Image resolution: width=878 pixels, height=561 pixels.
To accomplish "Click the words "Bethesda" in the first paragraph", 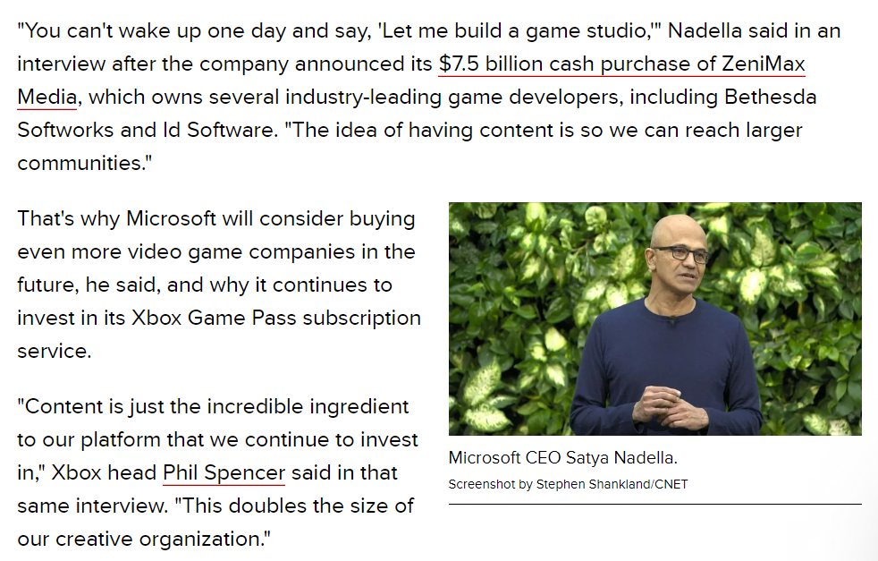I will 771,97.
